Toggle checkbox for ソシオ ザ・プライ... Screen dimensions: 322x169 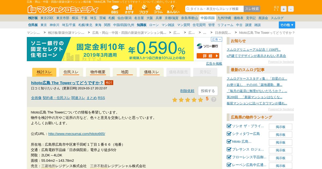pos(229,126)
